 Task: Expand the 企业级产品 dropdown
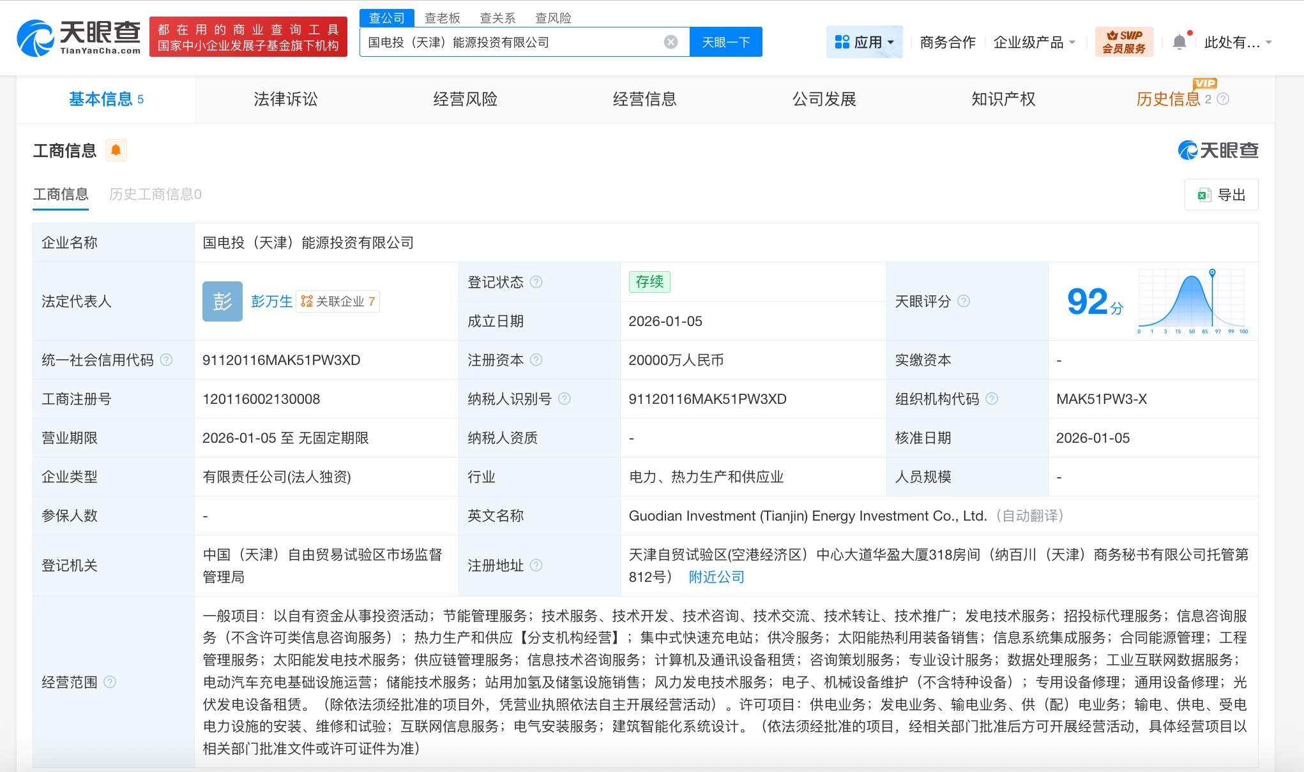(x=1035, y=42)
